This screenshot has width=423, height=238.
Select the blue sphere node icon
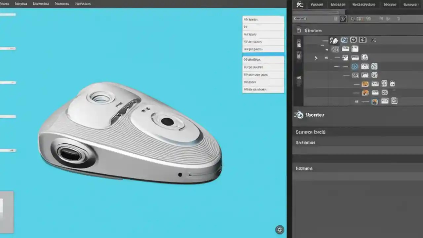click(355, 66)
